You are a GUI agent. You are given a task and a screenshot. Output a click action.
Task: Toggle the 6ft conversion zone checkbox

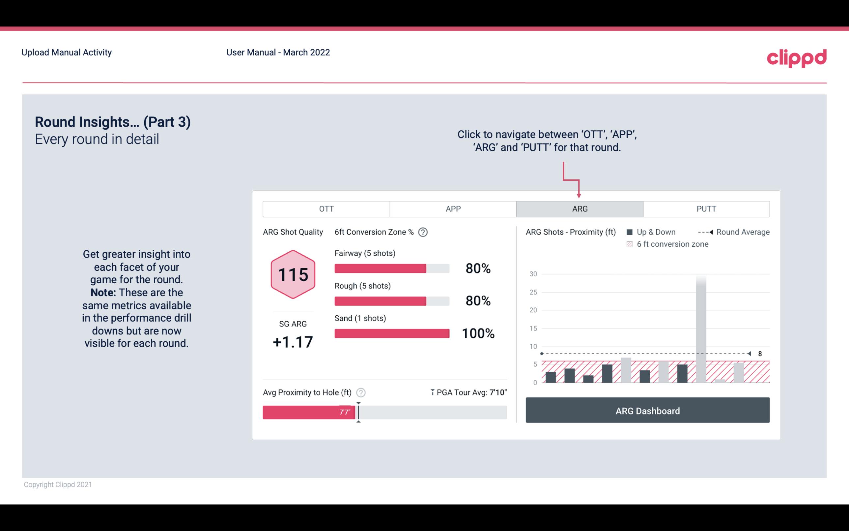point(630,243)
